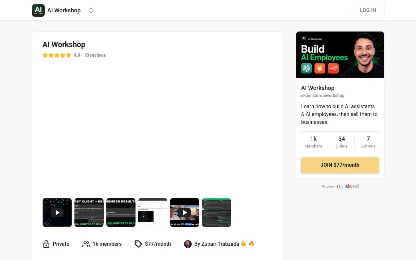
Task: Click the $77/month text label
Action: click(x=158, y=244)
